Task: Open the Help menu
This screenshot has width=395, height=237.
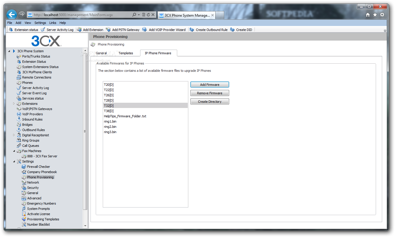Action: tap(63, 23)
